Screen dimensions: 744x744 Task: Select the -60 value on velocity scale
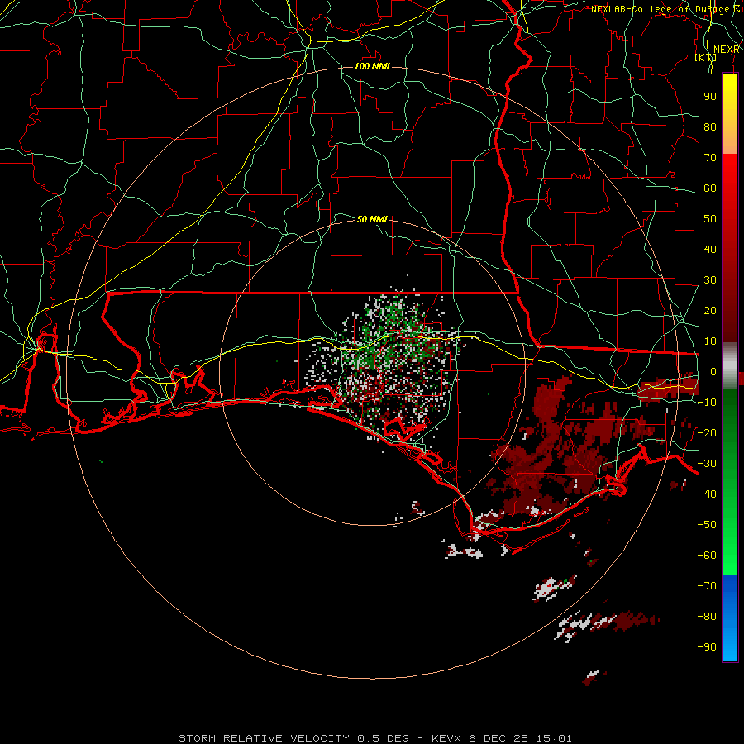[x=707, y=556]
